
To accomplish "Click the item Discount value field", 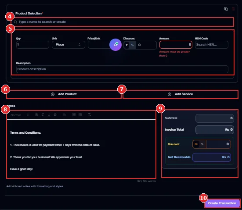I will point(146,45).
